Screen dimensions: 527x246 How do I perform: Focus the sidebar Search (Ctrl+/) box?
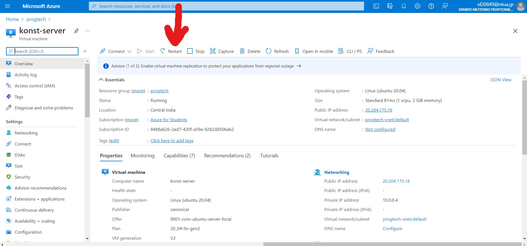pyautogui.click(x=42, y=51)
